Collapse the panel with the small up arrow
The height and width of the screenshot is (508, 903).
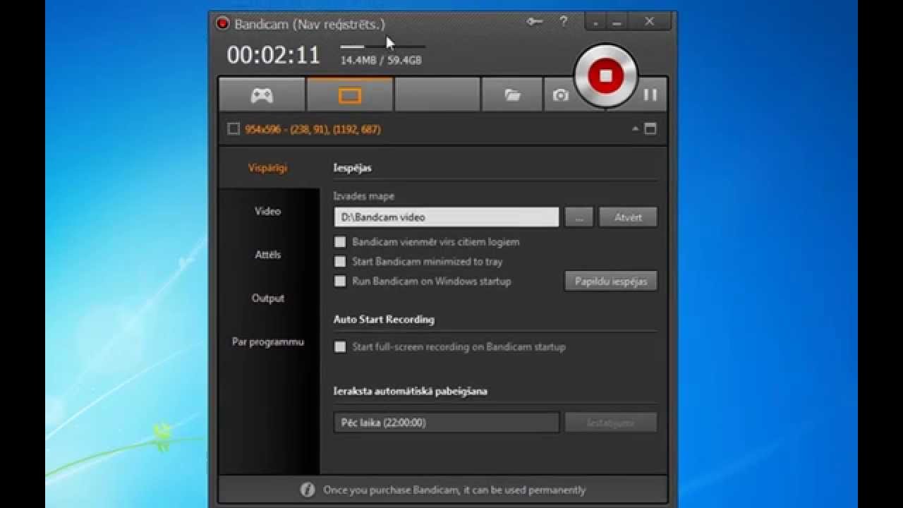tap(635, 129)
